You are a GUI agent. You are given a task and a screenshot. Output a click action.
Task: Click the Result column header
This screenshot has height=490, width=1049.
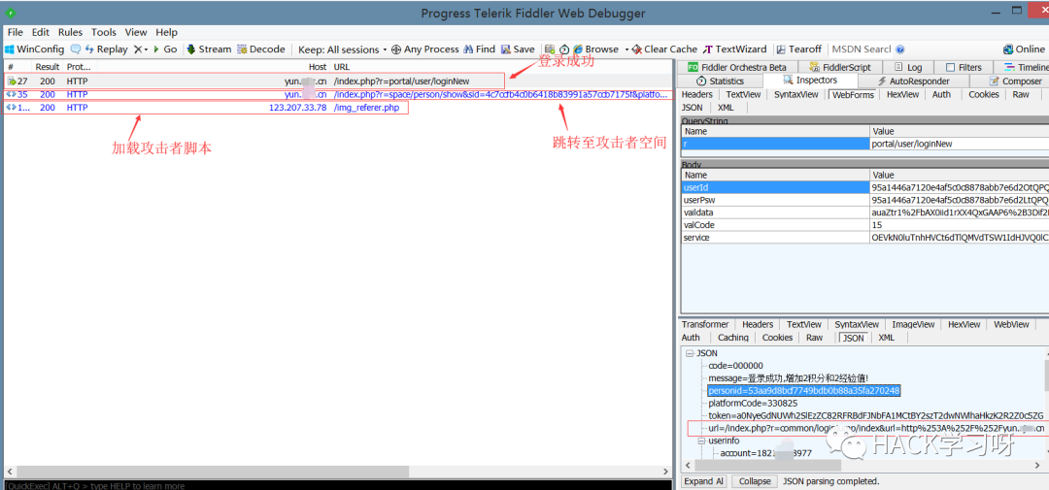(x=48, y=68)
